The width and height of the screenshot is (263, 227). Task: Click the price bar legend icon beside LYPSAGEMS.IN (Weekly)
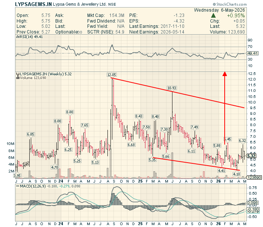coord(18,74)
